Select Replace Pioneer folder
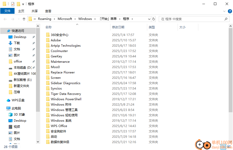233x150 pixels. pyautogui.click(x=63, y=72)
